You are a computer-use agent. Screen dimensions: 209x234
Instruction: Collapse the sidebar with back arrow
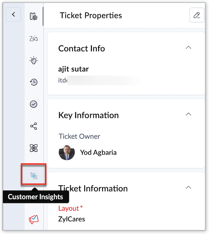pyautogui.click(x=13, y=14)
